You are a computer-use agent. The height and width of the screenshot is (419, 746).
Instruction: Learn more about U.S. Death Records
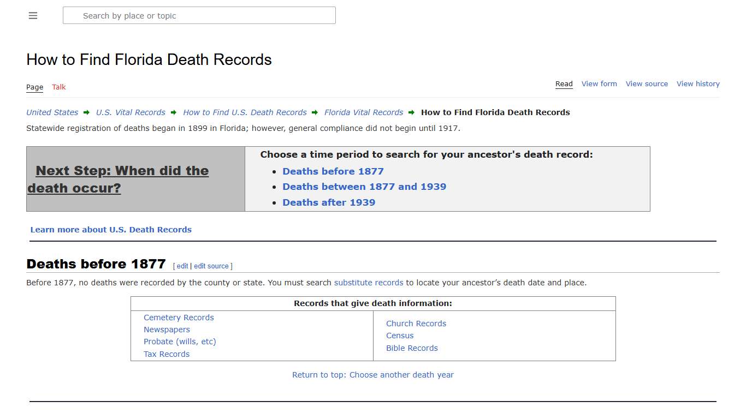pyautogui.click(x=111, y=229)
